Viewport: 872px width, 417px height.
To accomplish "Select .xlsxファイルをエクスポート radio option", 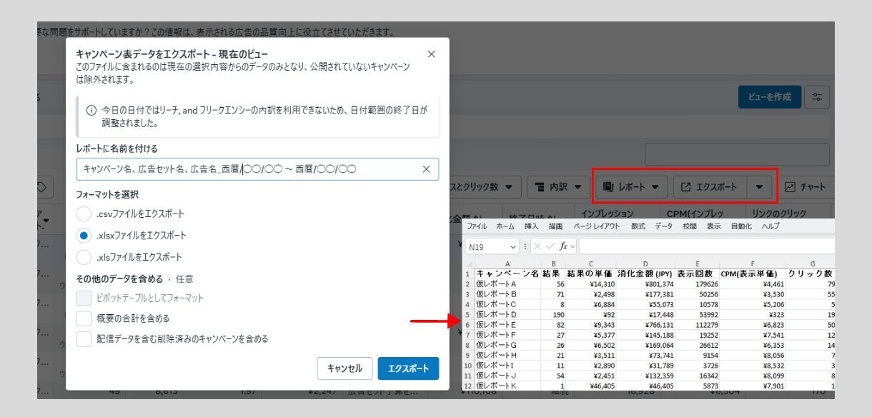I will pyautogui.click(x=84, y=235).
